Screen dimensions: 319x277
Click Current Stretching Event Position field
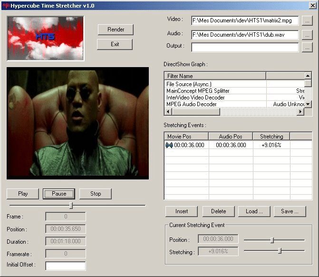218,239
